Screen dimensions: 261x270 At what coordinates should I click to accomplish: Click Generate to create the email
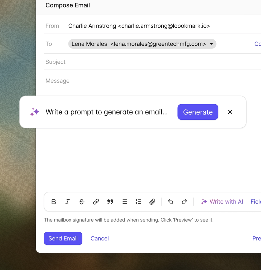pos(198,112)
